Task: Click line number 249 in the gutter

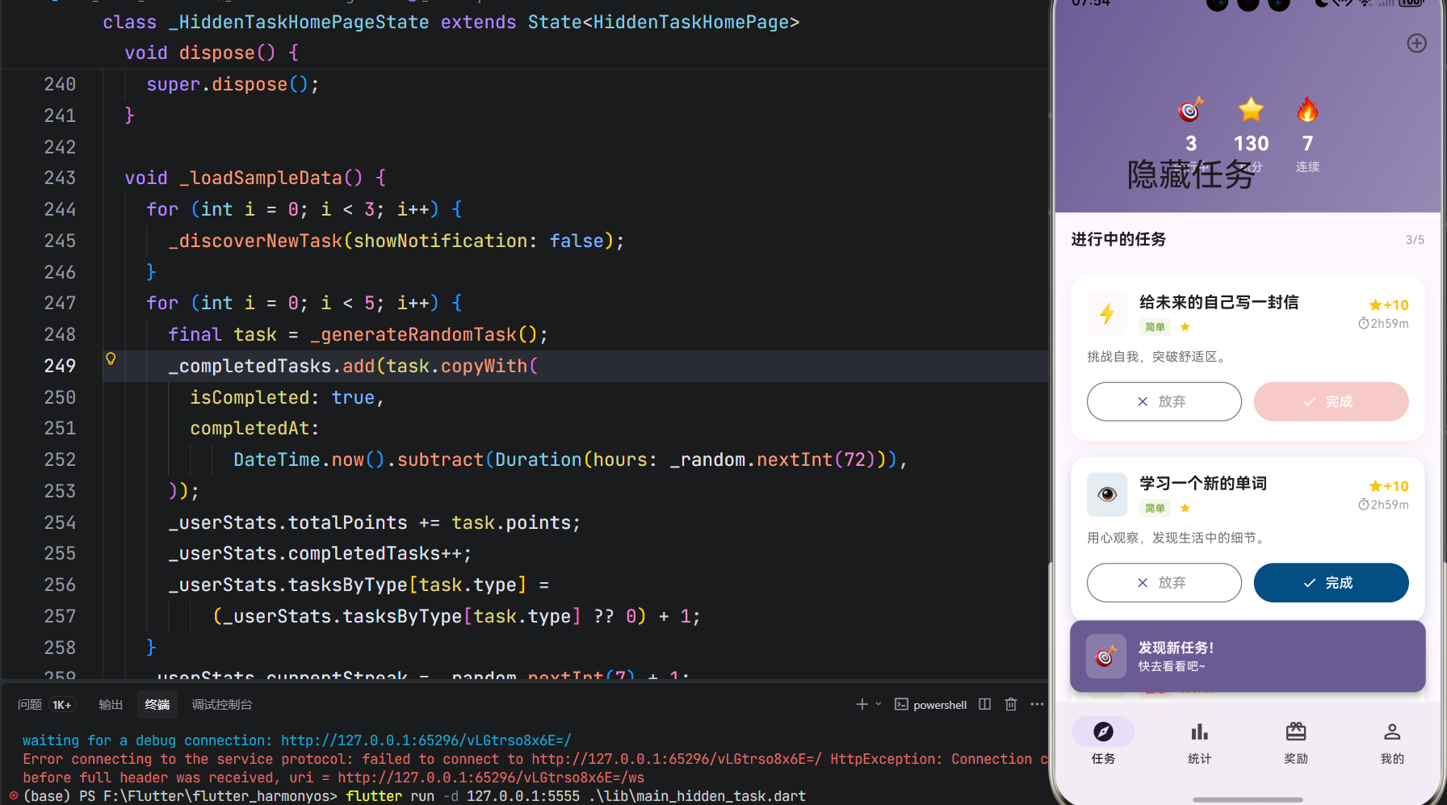Action: click(x=60, y=366)
